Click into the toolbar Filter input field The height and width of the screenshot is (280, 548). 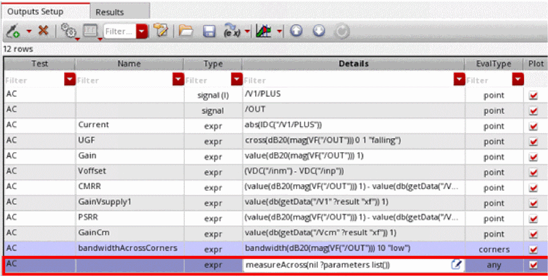pos(120,31)
